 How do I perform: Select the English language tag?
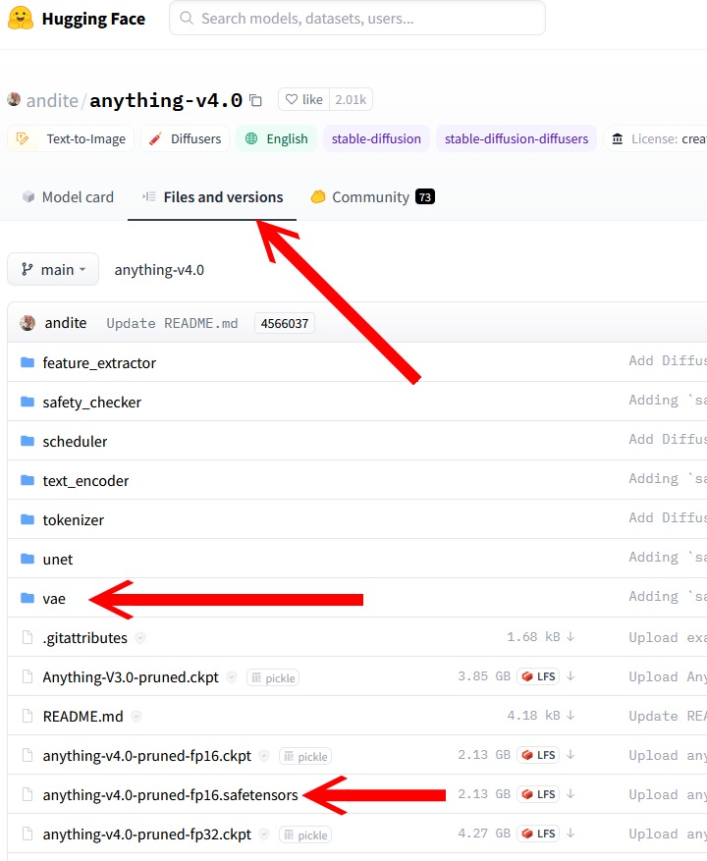(276, 139)
